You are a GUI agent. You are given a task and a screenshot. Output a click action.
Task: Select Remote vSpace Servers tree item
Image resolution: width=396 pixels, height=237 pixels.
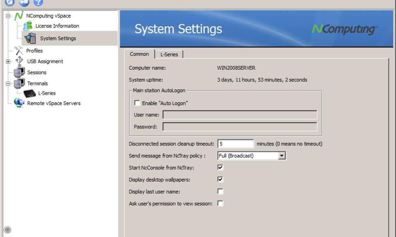(x=54, y=103)
